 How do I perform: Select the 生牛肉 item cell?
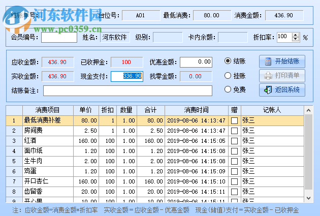pyautogui.click(x=48, y=161)
